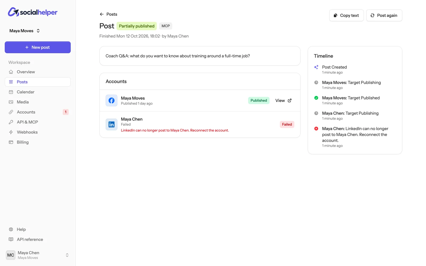This screenshot has height=266, width=426.
Task: Click the MC avatar
Action: tap(11, 255)
